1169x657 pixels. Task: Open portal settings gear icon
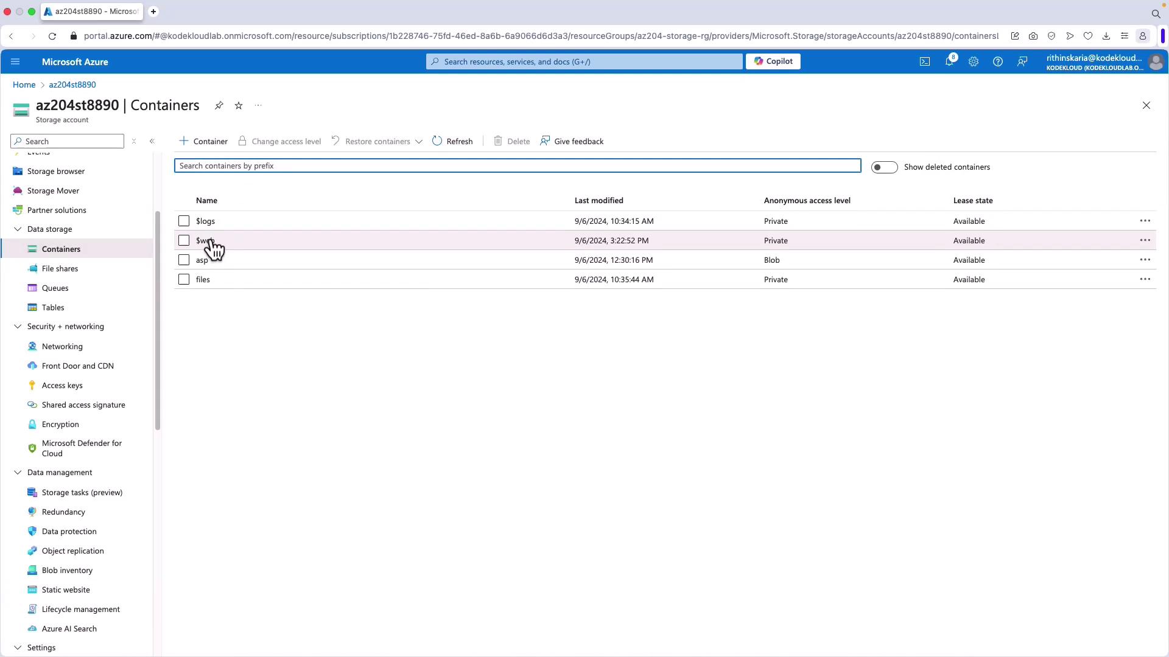pos(973,61)
